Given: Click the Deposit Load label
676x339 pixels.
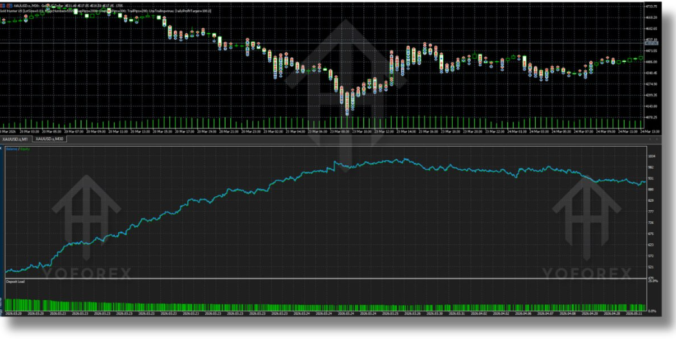Looking at the screenshot, I should 15,282.
